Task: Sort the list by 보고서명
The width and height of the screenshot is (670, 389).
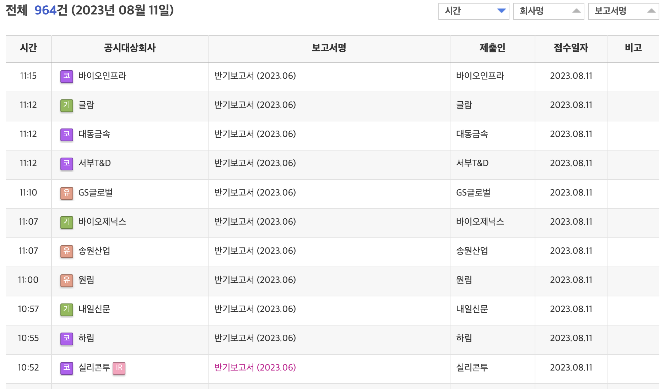Action: point(624,11)
